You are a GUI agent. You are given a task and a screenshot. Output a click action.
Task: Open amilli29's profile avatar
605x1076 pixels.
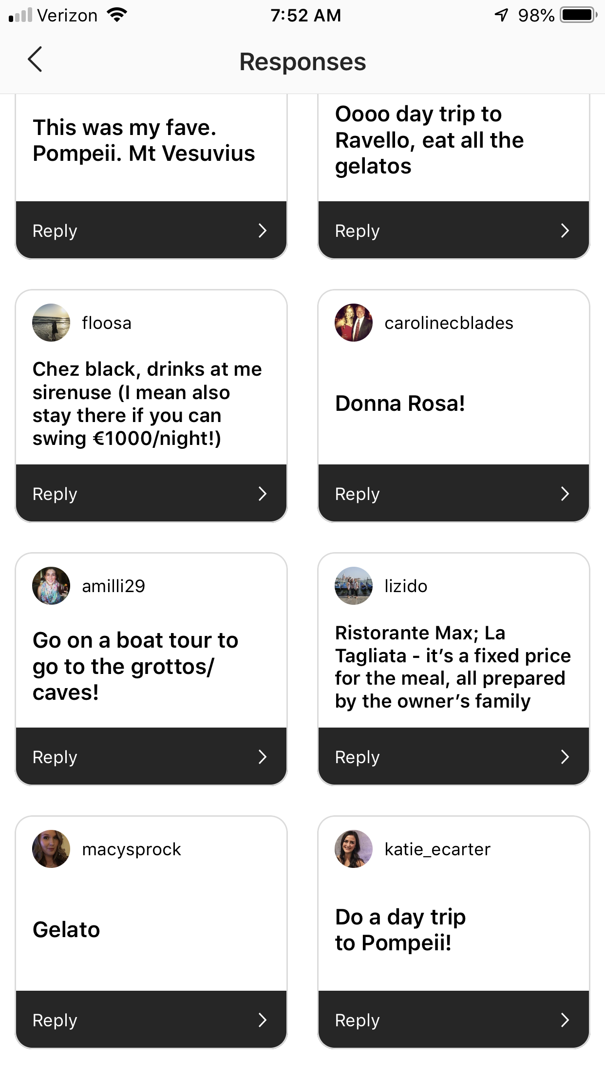(x=51, y=586)
